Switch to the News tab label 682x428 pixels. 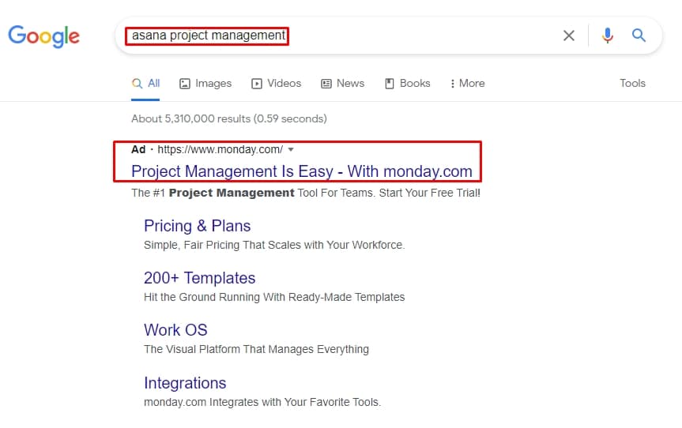(x=350, y=84)
